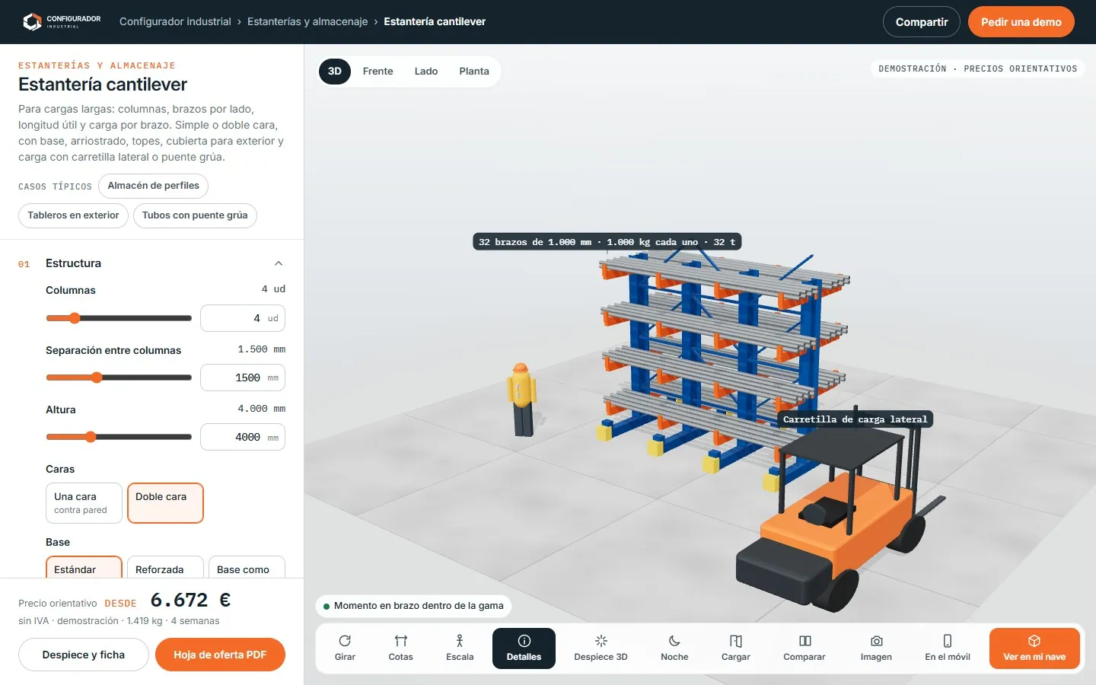Open the Despiece 3D exploded view
1096x685 pixels.
point(601,648)
